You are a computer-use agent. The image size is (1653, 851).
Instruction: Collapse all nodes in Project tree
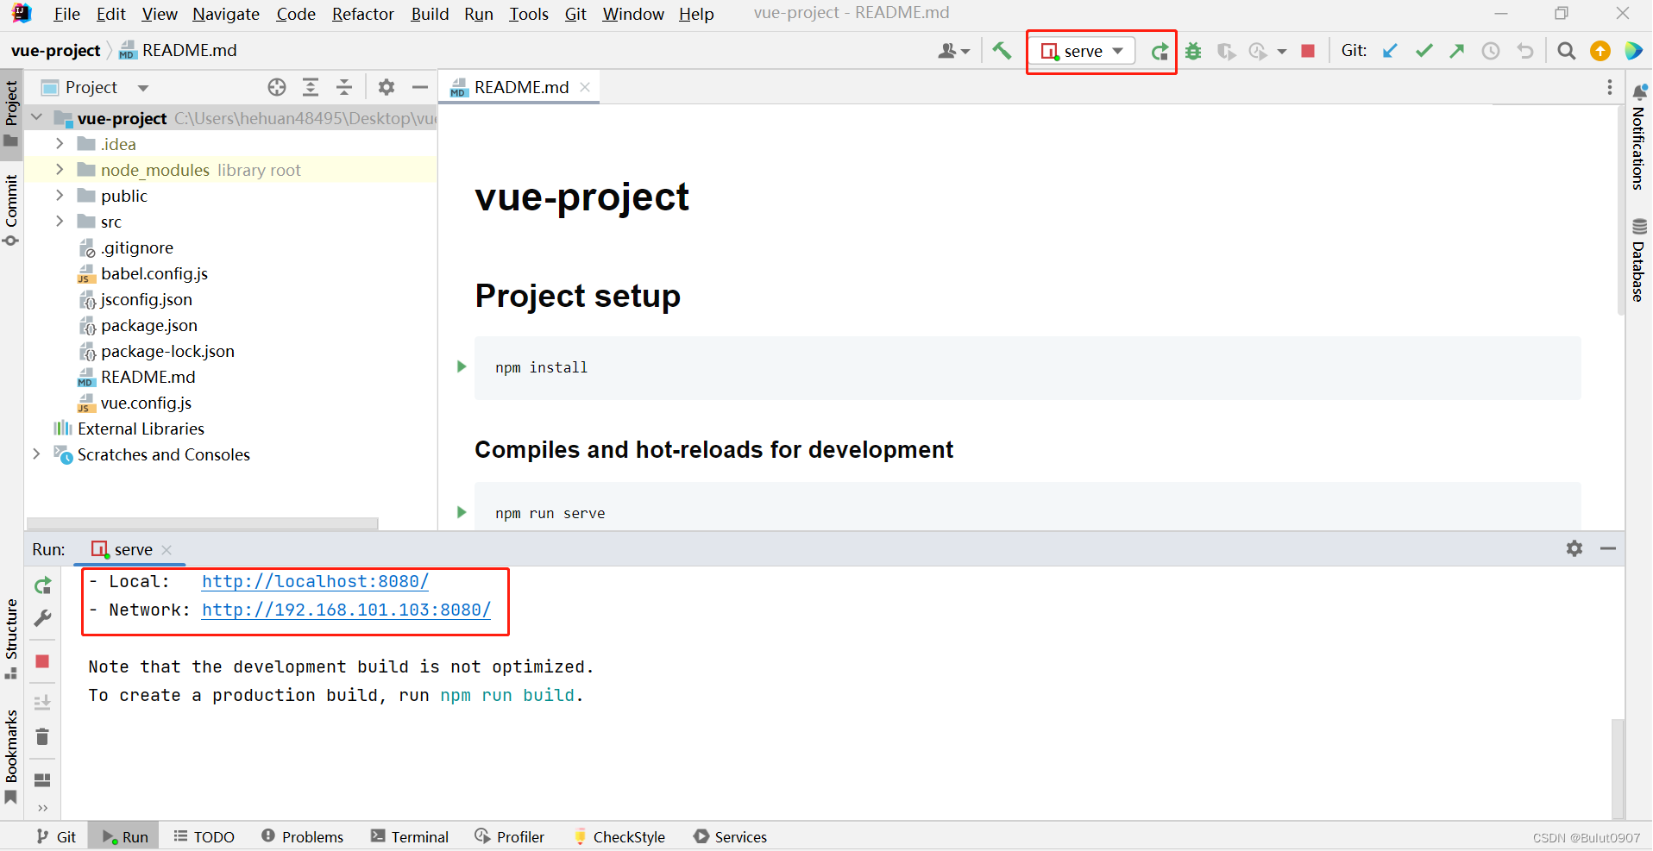[x=344, y=87]
